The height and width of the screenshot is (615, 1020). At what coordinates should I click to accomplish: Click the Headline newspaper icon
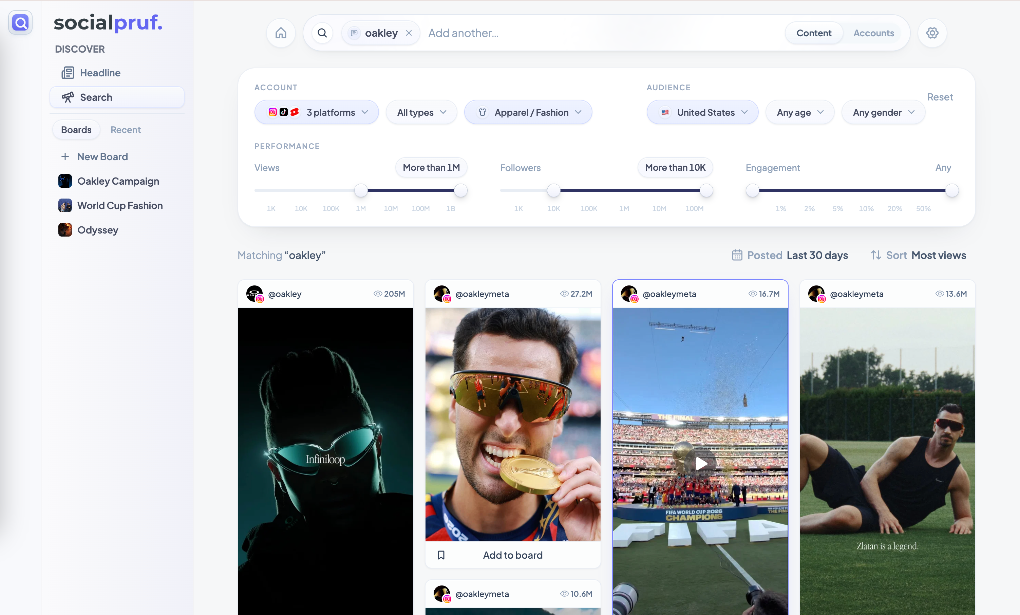(x=68, y=73)
